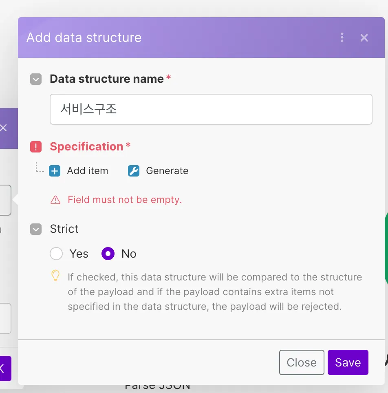Collapse the Data structure name field chevron
The height and width of the screenshot is (393, 388).
click(36, 79)
